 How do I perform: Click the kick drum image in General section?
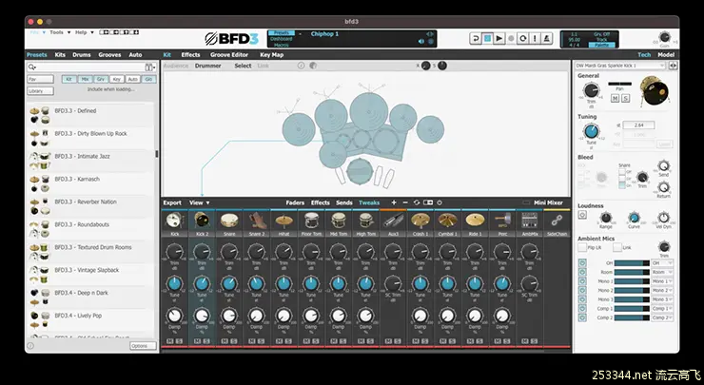coord(655,91)
